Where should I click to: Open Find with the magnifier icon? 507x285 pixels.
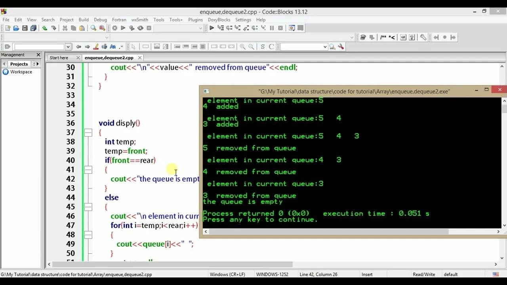click(x=93, y=28)
